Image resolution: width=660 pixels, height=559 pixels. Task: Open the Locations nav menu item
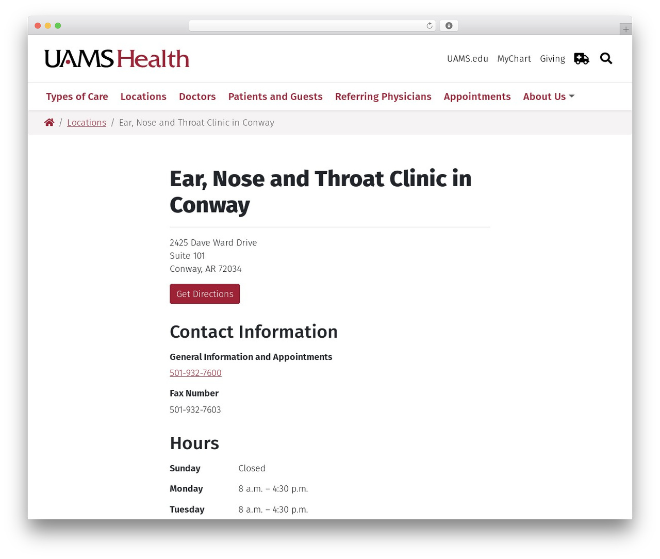(143, 96)
